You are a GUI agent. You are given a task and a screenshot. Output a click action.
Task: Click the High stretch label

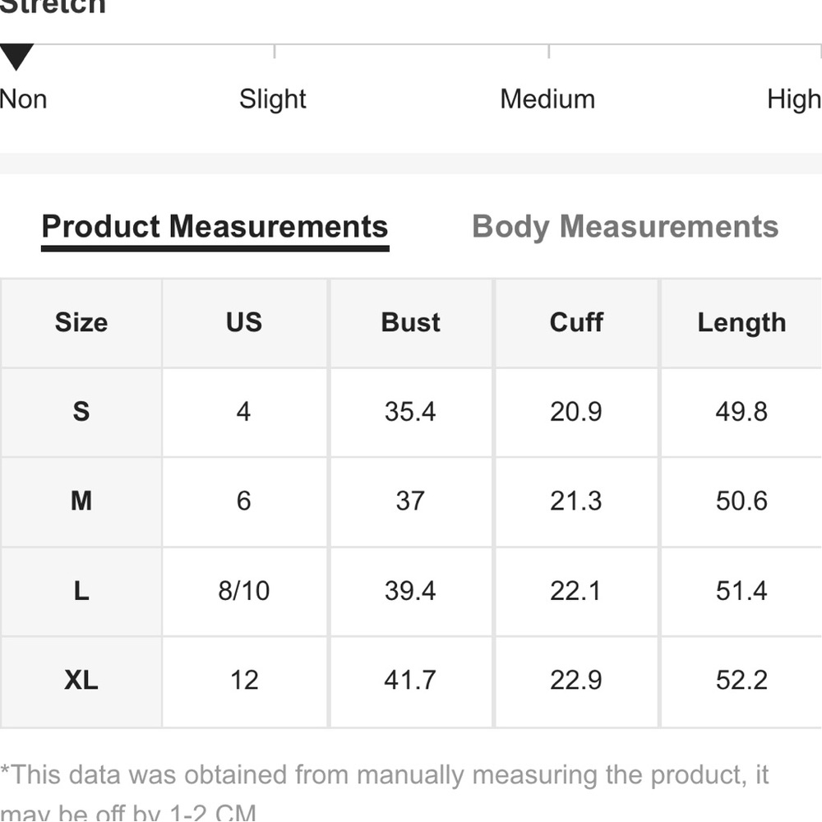click(793, 99)
